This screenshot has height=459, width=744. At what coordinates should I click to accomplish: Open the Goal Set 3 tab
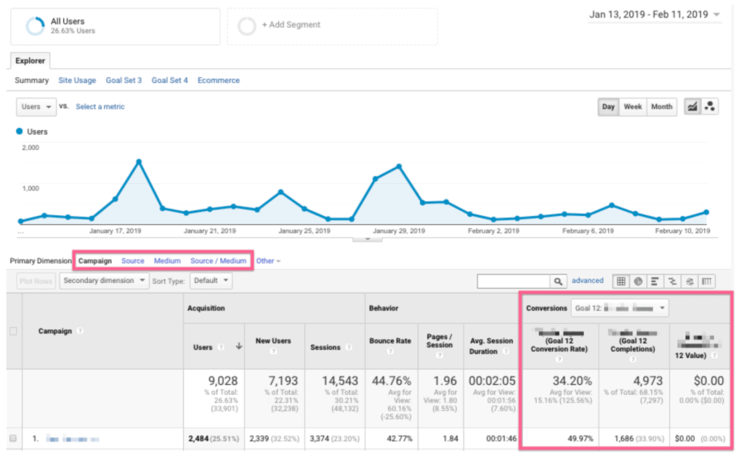point(124,80)
